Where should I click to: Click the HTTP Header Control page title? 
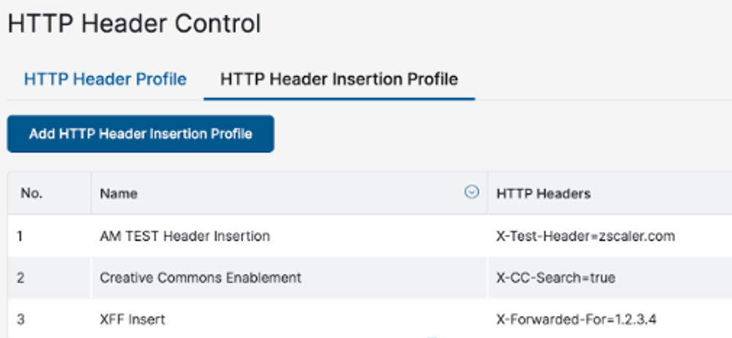tap(134, 23)
